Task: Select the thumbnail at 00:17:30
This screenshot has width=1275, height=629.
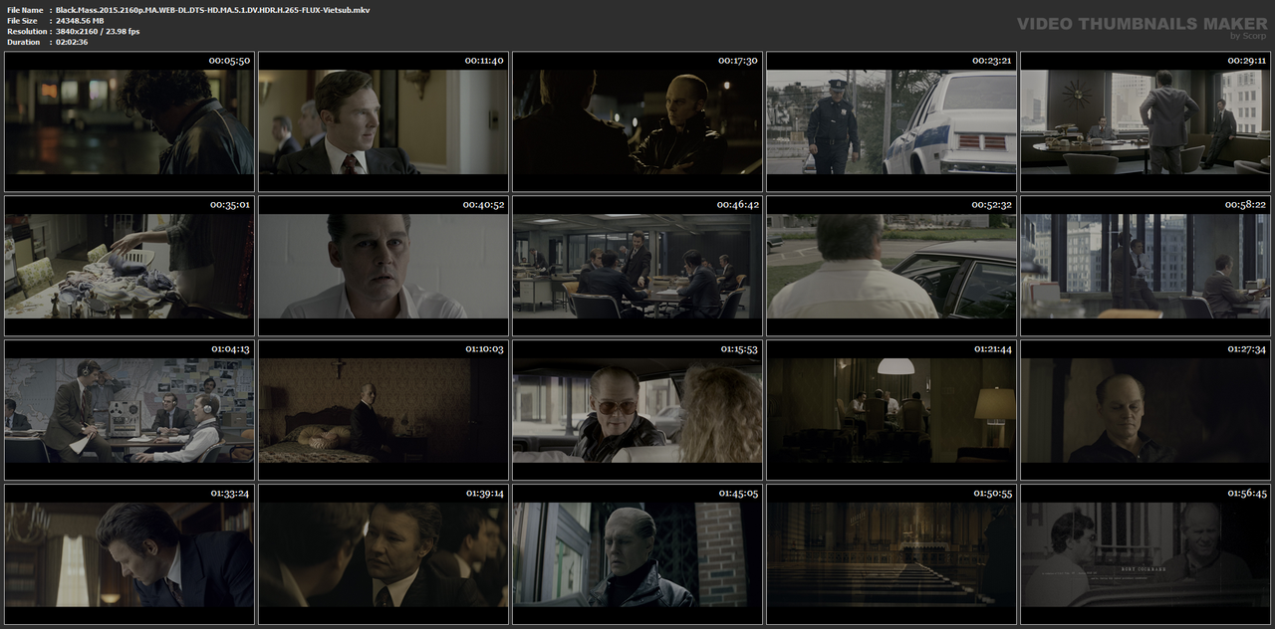Action: point(637,122)
